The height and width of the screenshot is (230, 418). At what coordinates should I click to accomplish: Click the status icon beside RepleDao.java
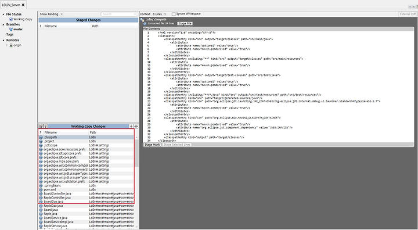[x=41, y=206]
